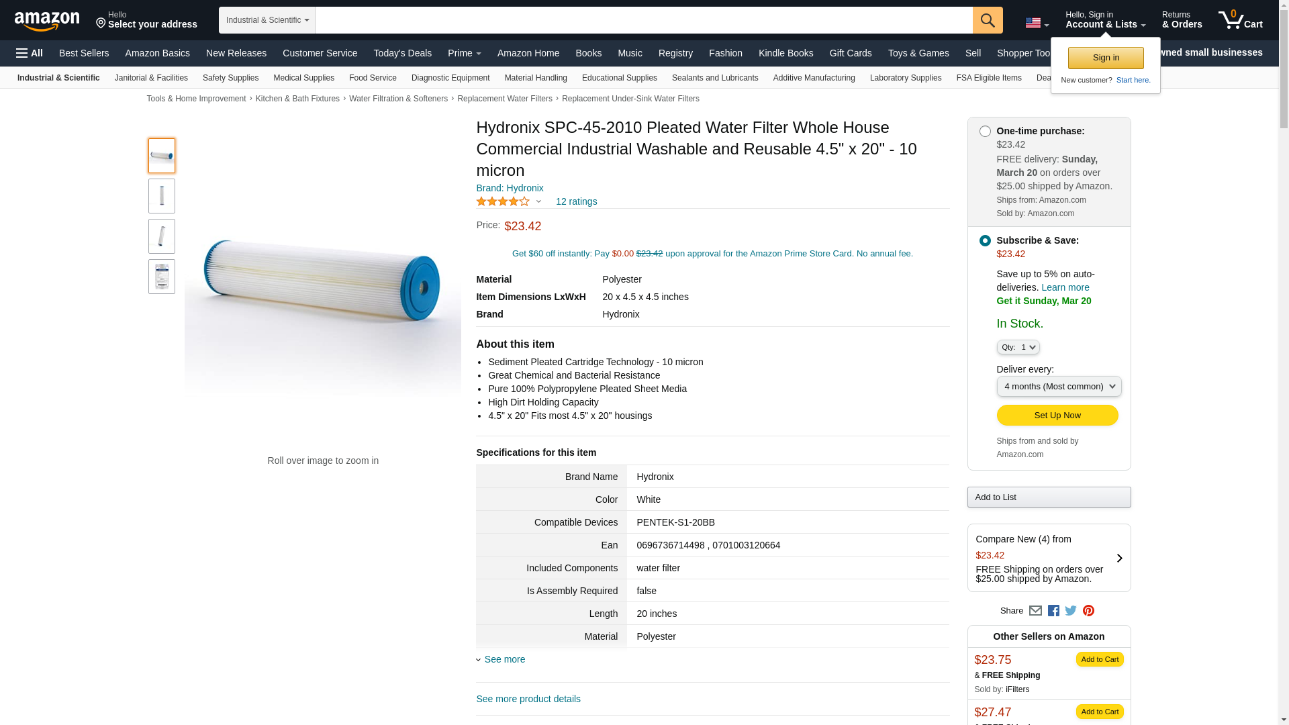The width and height of the screenshot is (1289, 725).
Task: Open the 12 ratings link
Action: click(x=576, y=201)
